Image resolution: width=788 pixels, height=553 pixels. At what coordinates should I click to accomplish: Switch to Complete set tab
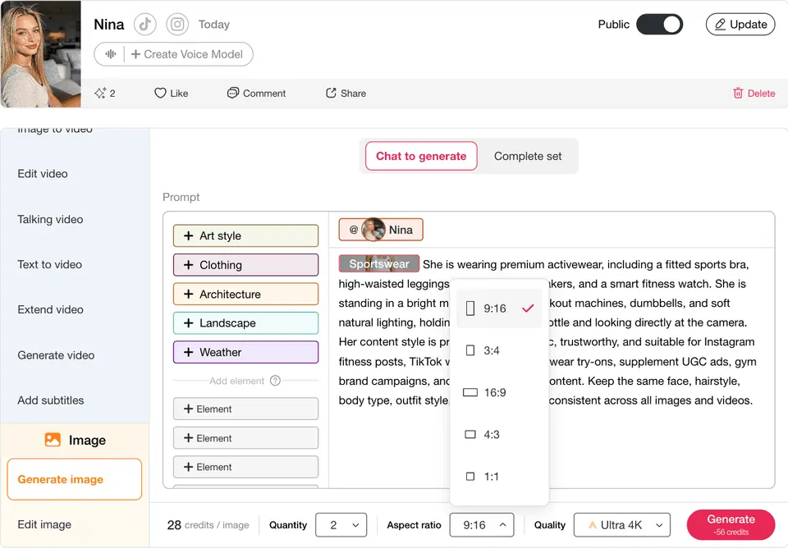click(x=528, y=156)
